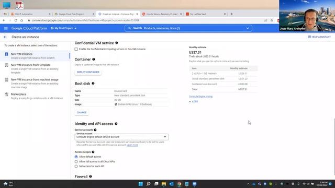This screenshot has width=335, height=188.
Task: Open the My First Project selector dropdown
Action: 64,28
